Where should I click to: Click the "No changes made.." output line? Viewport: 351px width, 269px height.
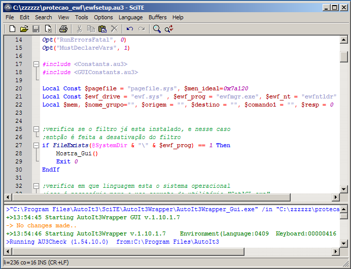click(x=42, y=225)
